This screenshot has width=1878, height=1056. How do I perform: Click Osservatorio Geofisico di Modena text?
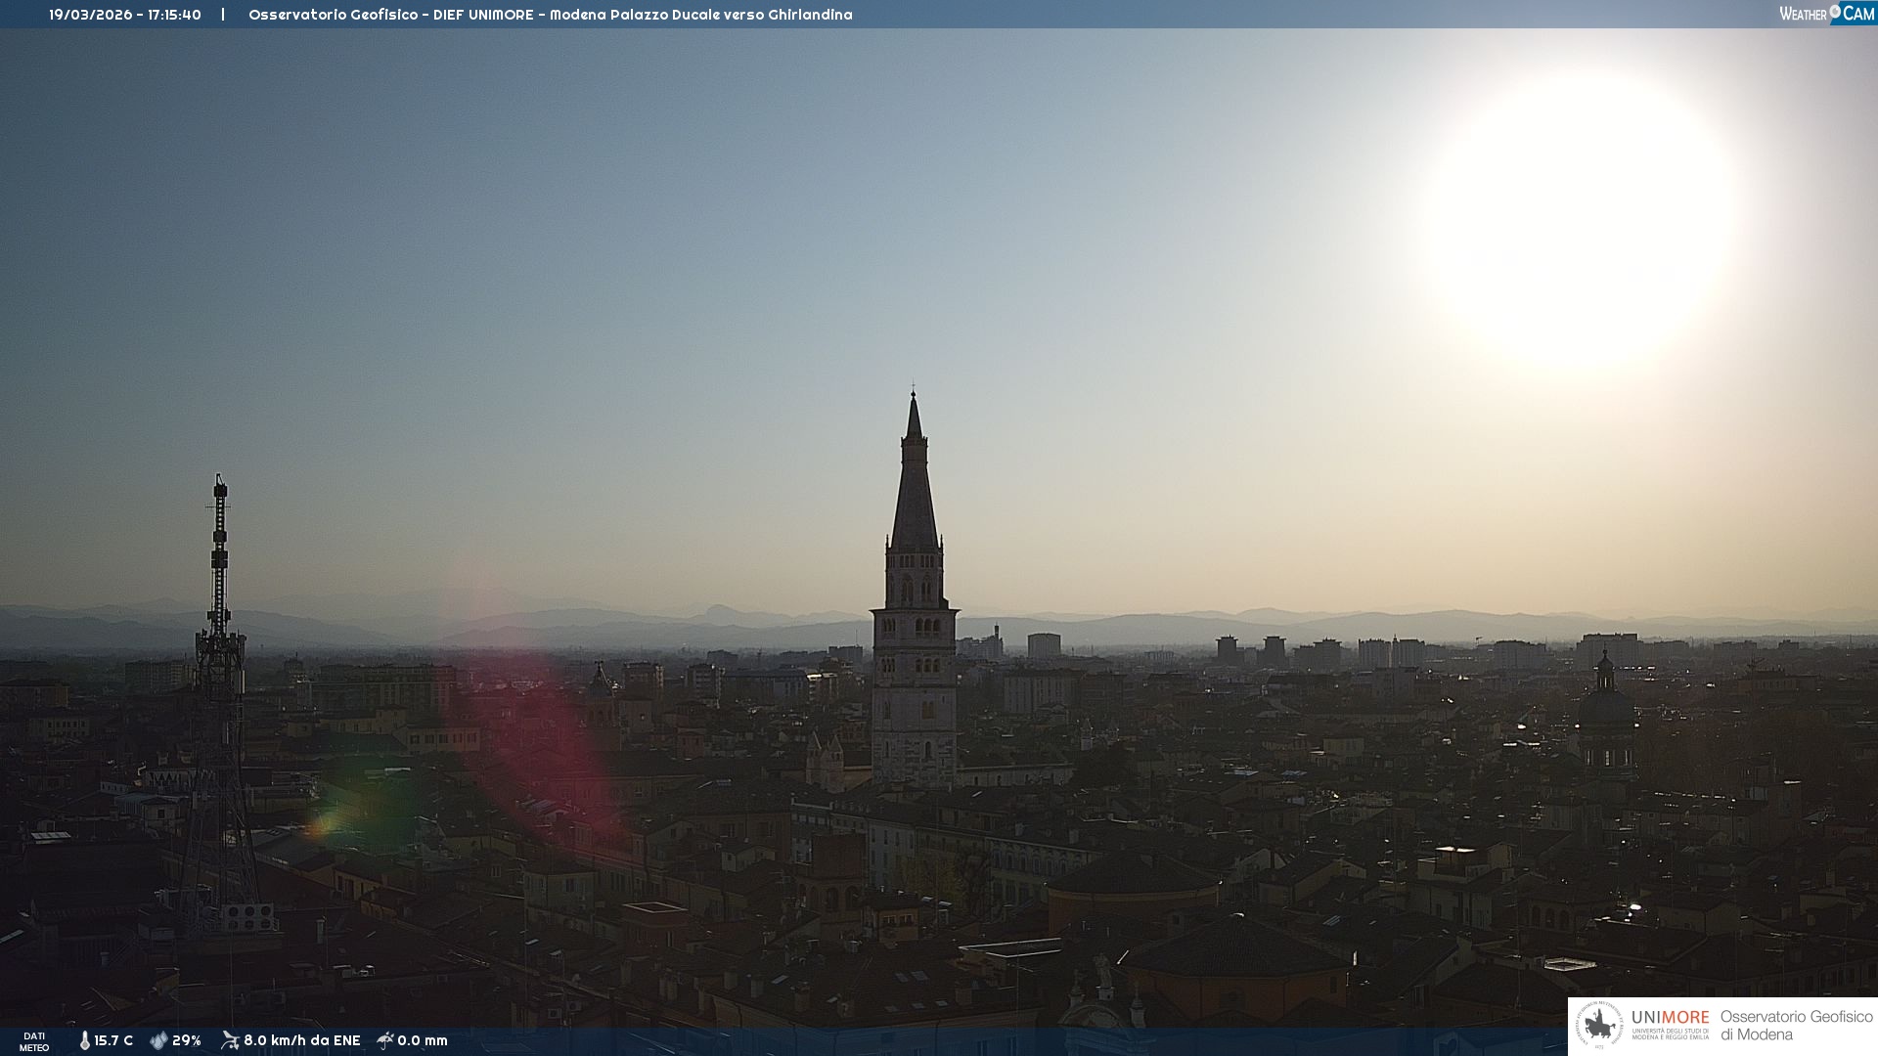pos(1796,1026)
